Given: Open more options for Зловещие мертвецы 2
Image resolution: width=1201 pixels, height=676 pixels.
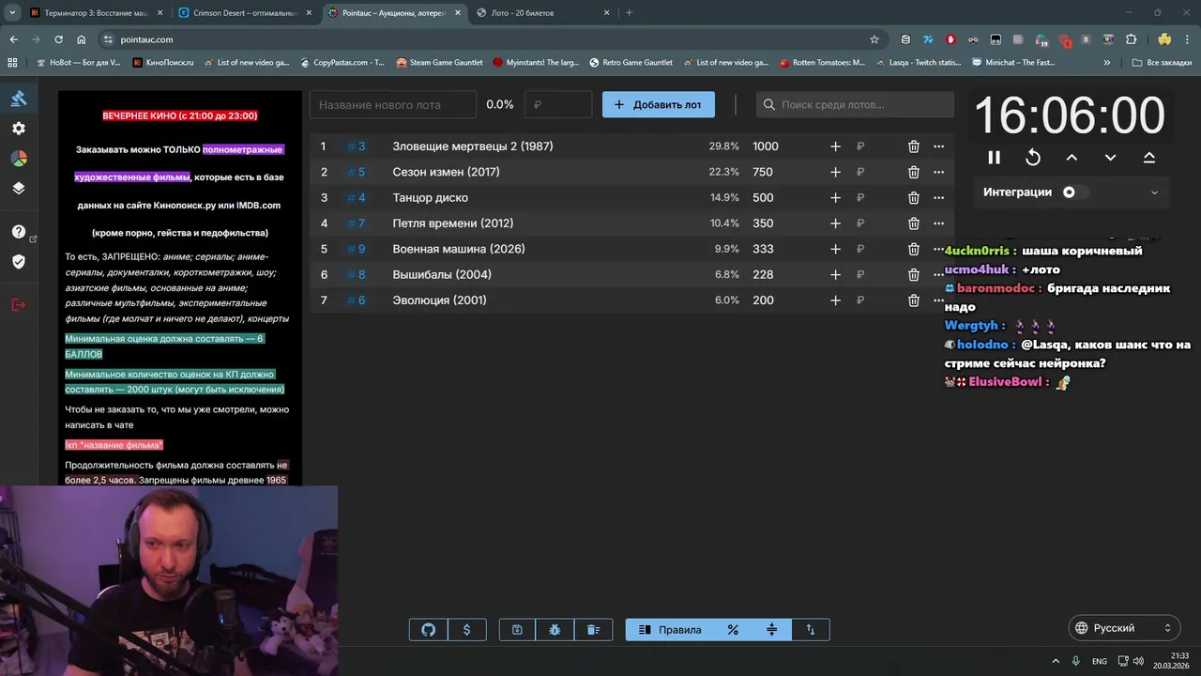Looking at the screenshot, I should 939,146.
